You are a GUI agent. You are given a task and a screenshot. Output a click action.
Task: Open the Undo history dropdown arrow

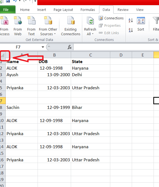[20, 1]
